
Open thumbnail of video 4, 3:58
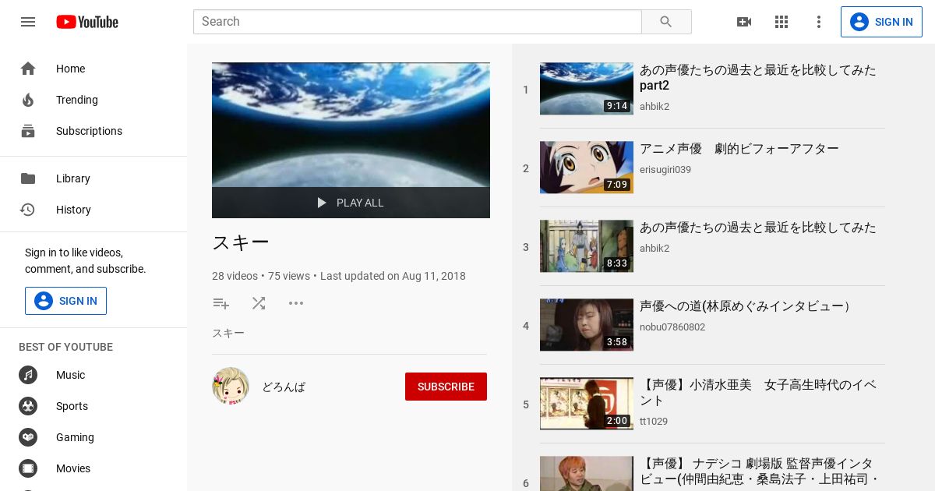587,325
